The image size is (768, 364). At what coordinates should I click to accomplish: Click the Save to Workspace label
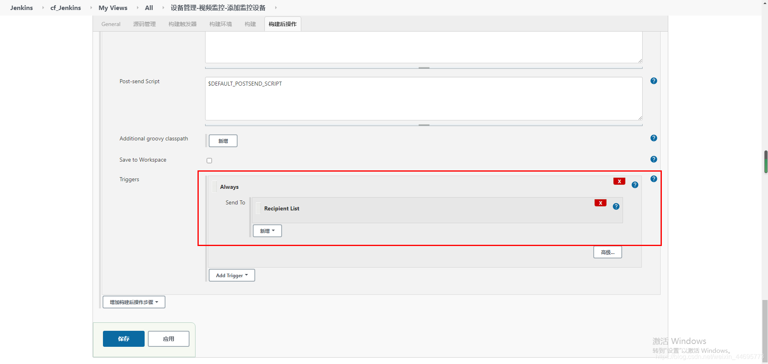coord(143,160)
